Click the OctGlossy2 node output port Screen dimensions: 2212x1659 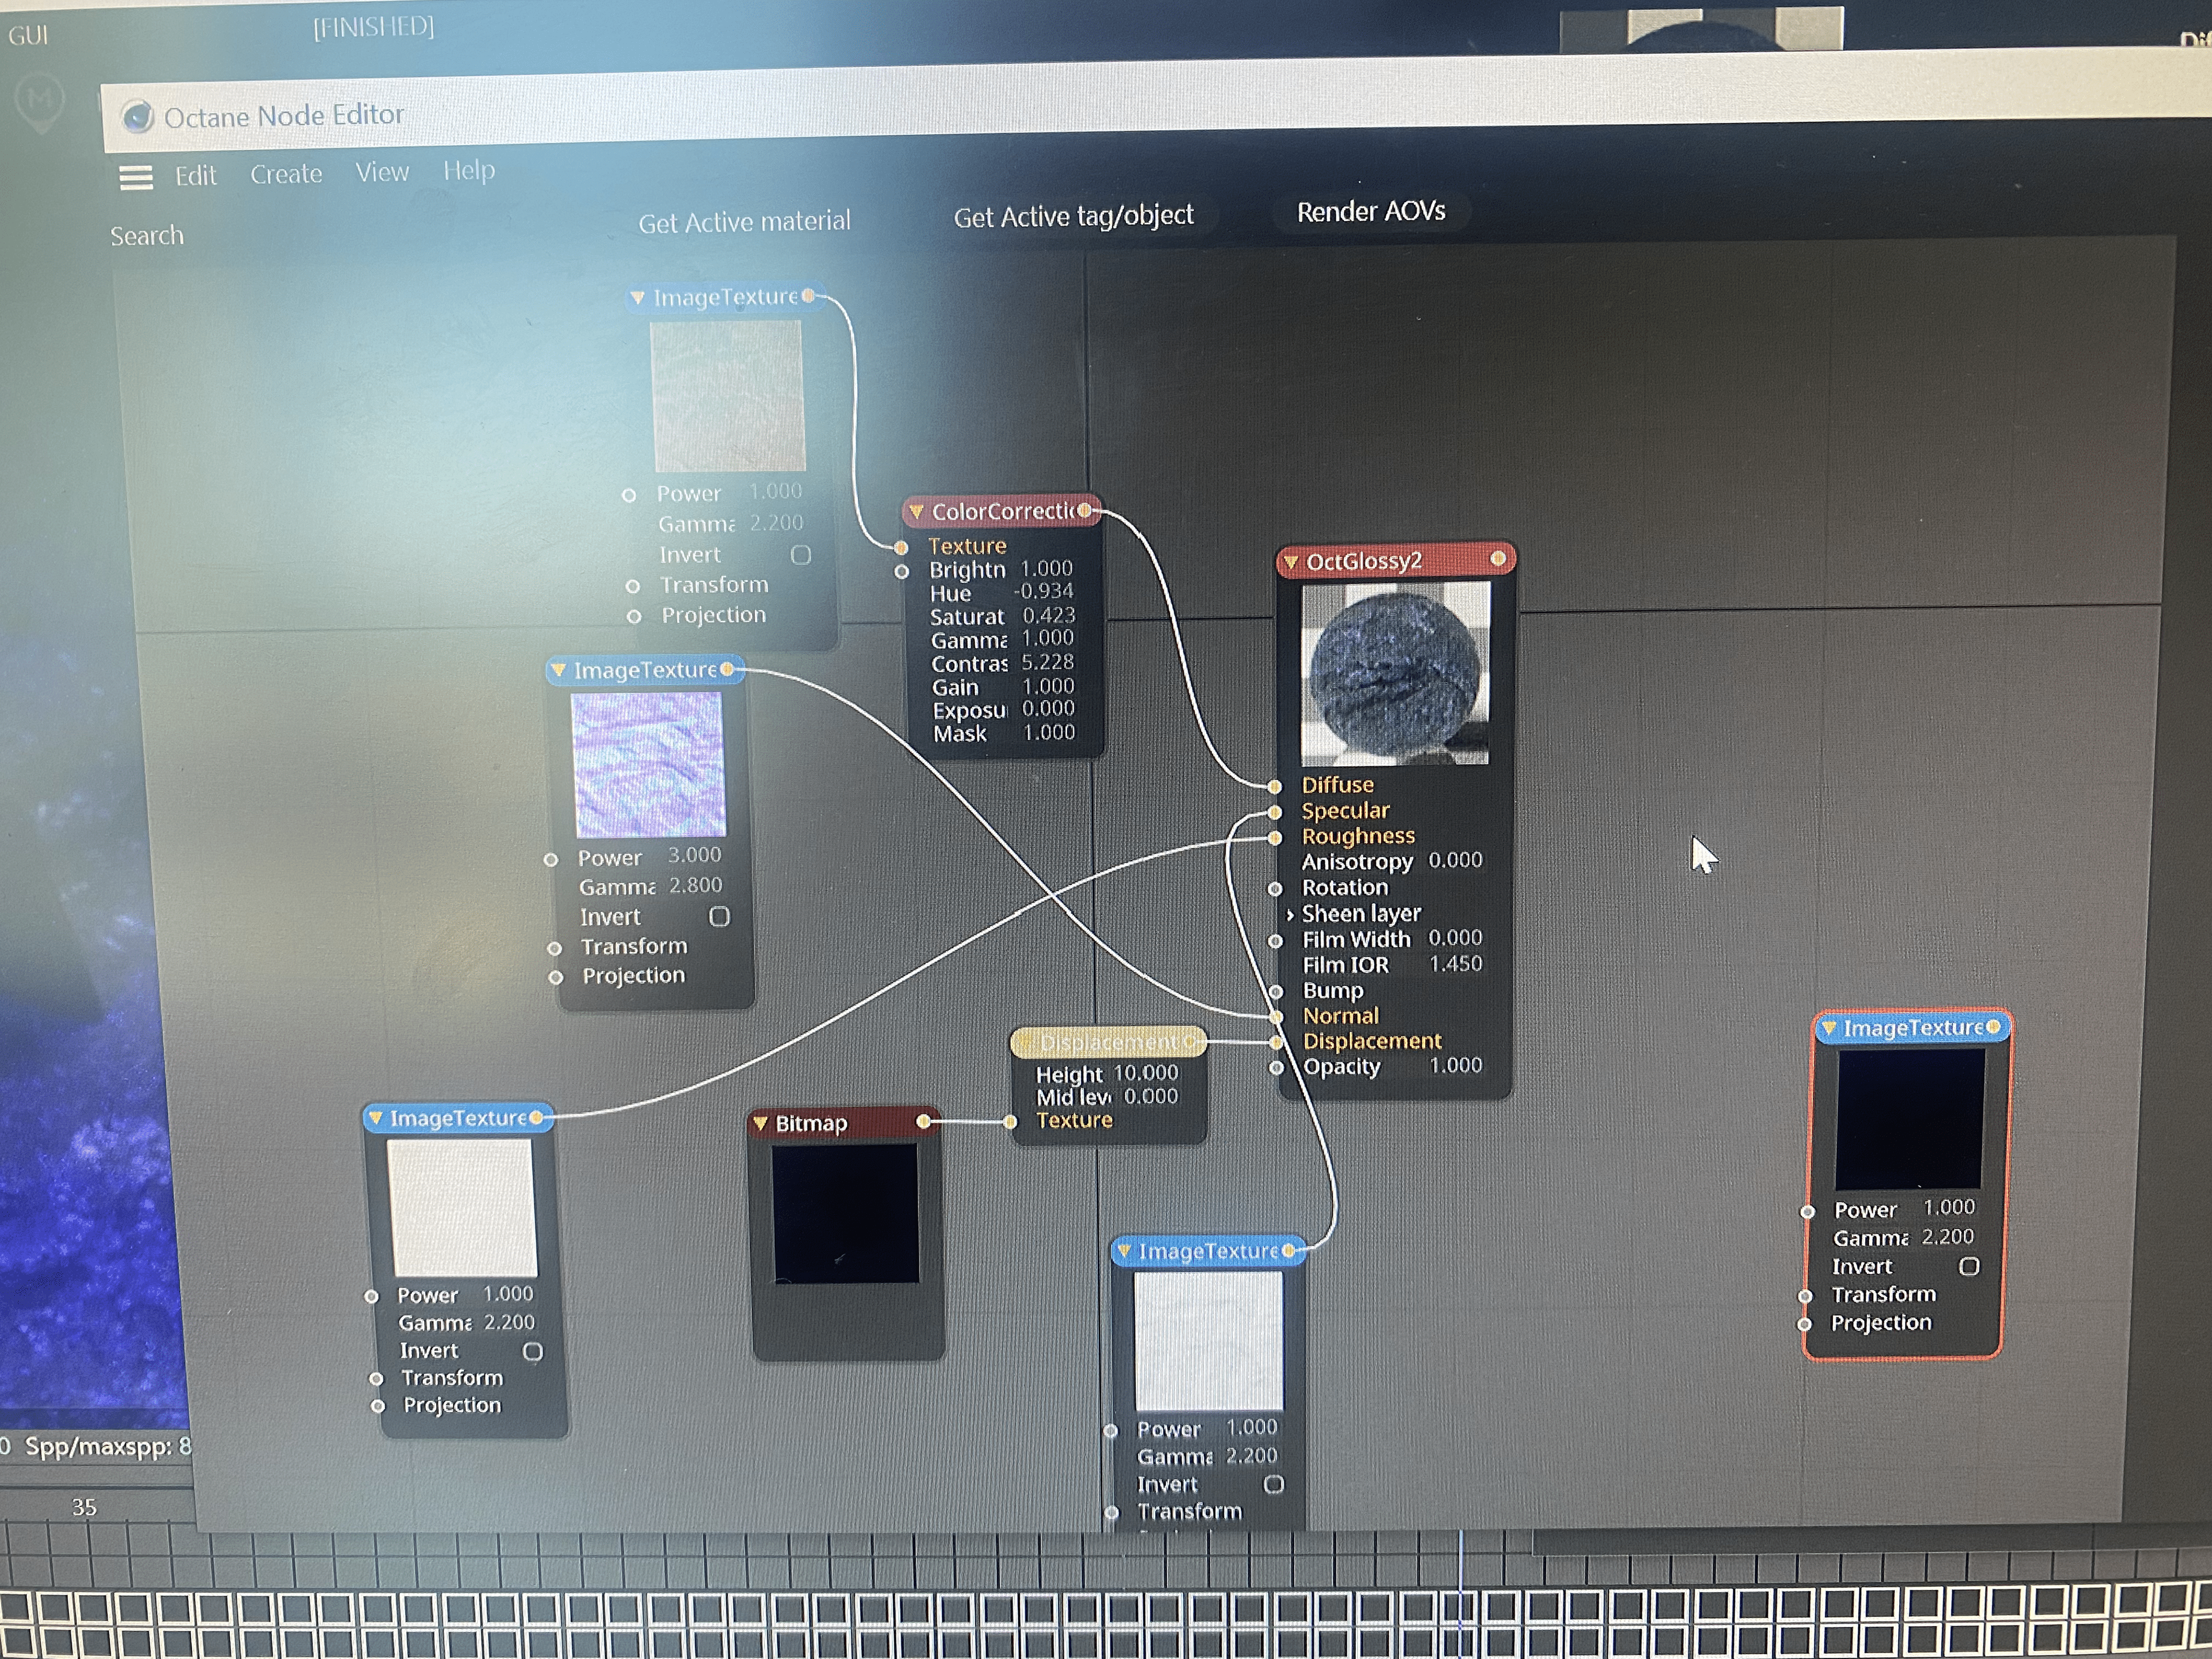(1497, 558)
